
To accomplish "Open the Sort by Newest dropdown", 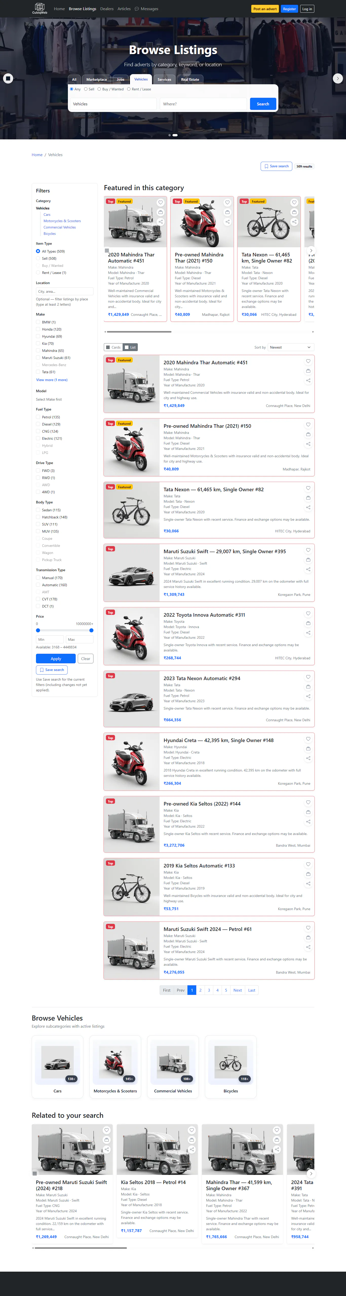I will (291, 347).
